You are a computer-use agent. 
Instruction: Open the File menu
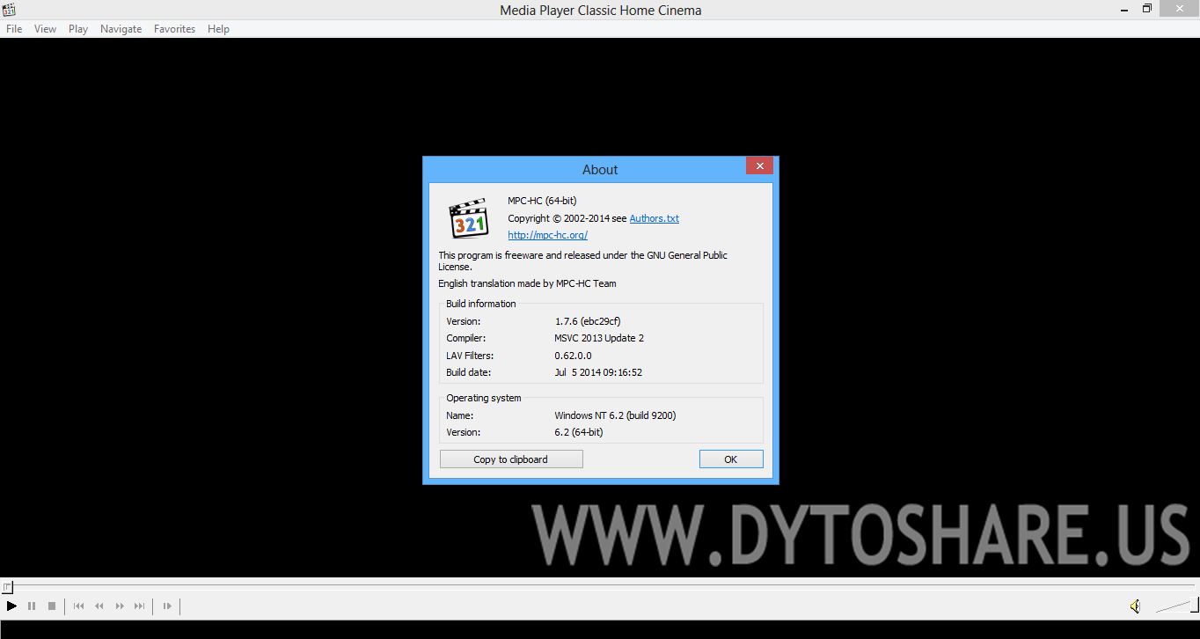coord(14,29)
